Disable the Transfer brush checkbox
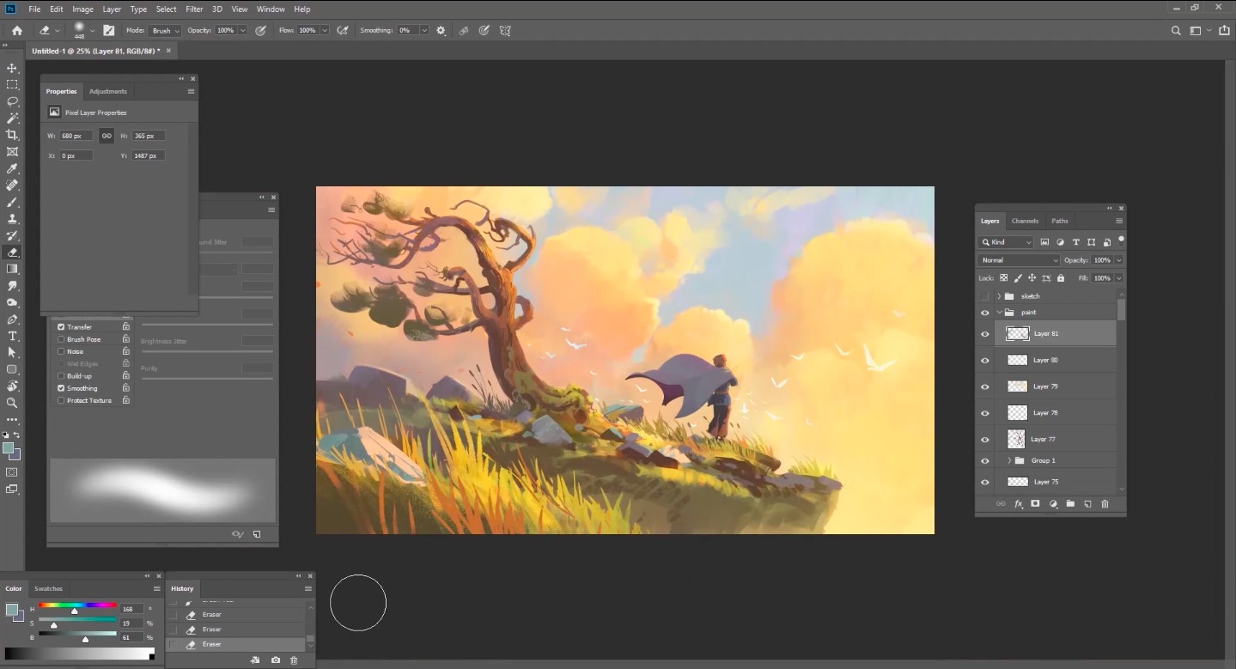The image size is (1236, 669). point(61,327)
